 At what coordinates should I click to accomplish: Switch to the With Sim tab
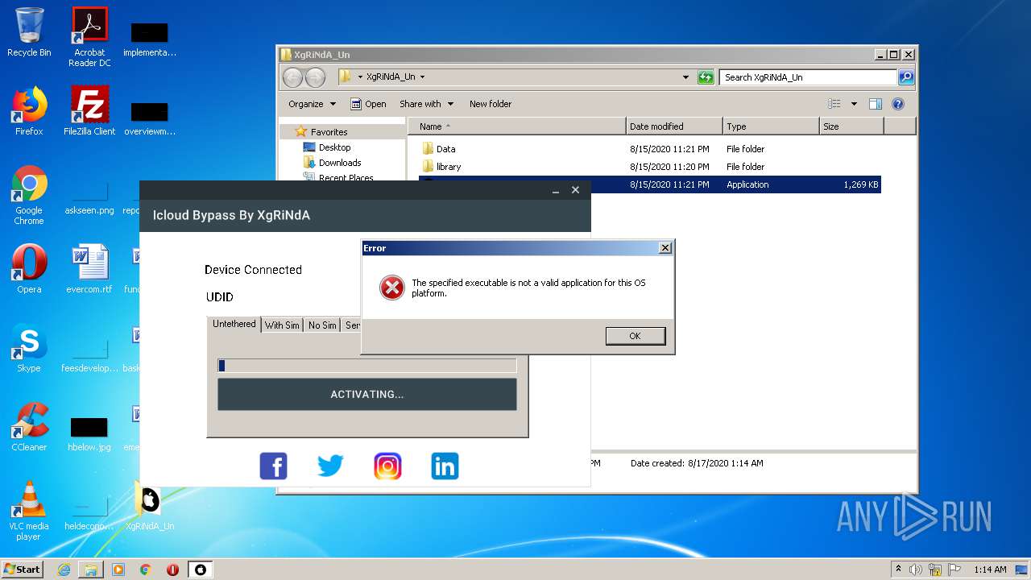point(282,325)
